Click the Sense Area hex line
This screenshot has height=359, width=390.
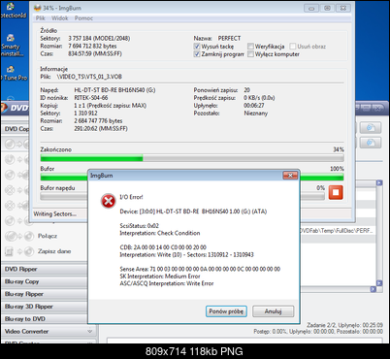pos(200,269)
